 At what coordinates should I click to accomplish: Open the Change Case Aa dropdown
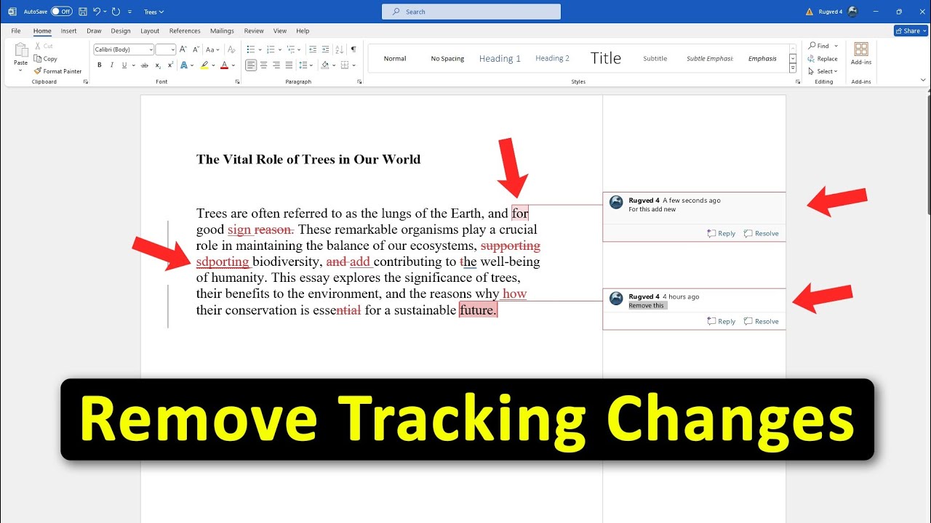tap(212, 49)
